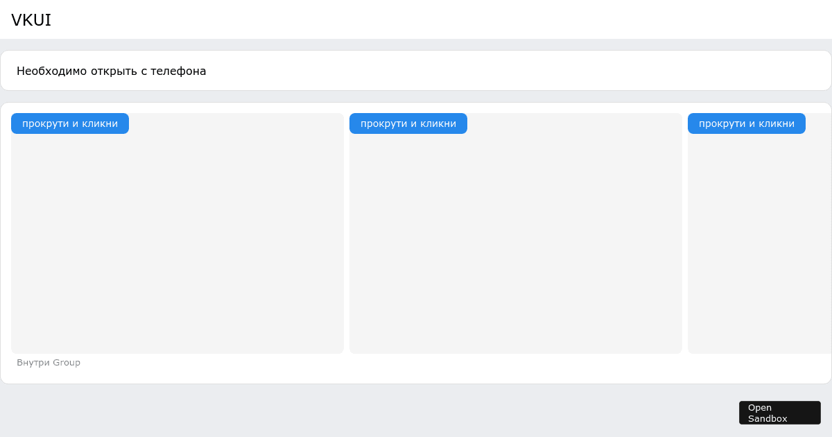Image resolution: width=832 pixels, height=437 pixels.
Task: Click the word "Open" on the sandbox button
Action: point(761,407)
